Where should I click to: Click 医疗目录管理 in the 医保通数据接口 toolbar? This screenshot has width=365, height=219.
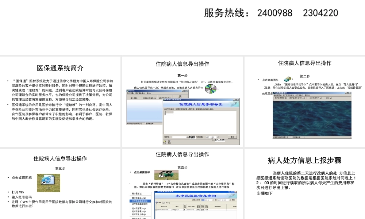[280, 98]
